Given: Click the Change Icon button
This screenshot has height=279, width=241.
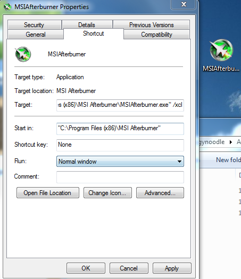Looking at the screenshot, I should coord(107,193).
